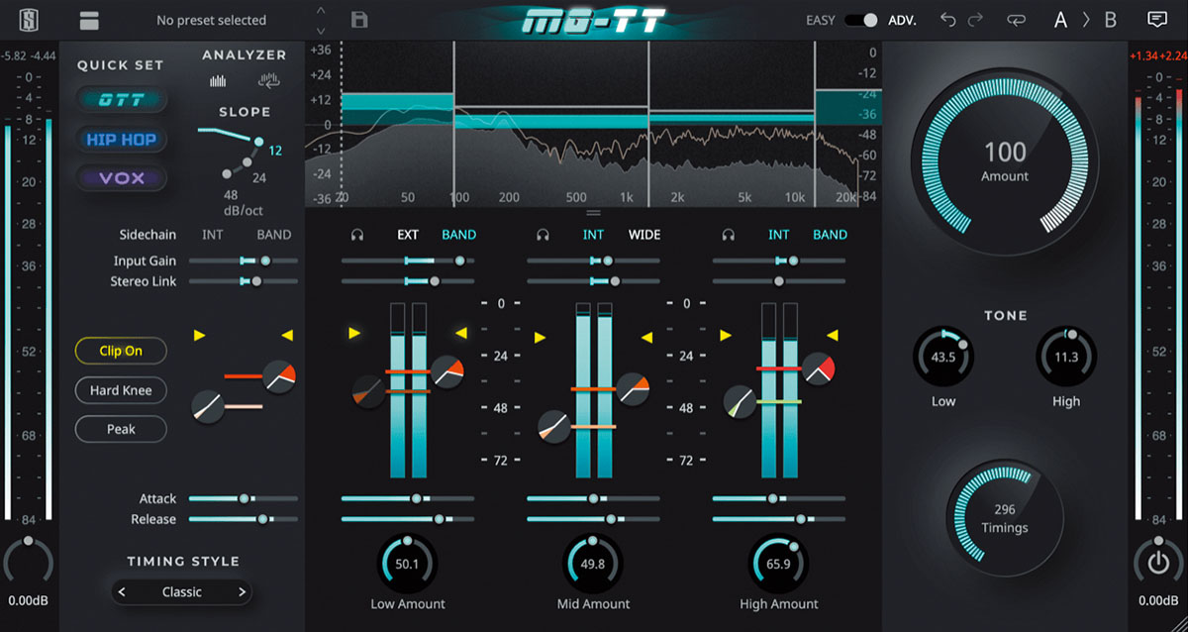Solo high band with headphone icon

pyautogui.click(x=729, y=235)
